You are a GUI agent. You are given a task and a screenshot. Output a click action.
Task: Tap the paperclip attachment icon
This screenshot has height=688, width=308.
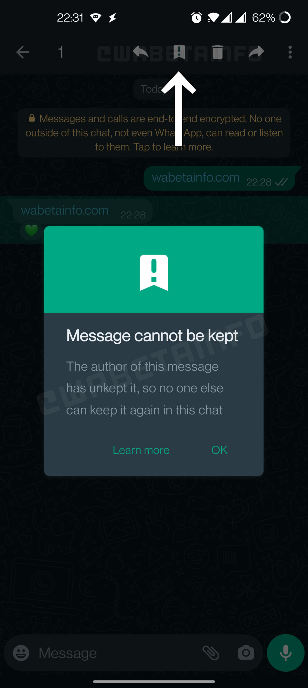pyautogui.click(x=211, y=653)
